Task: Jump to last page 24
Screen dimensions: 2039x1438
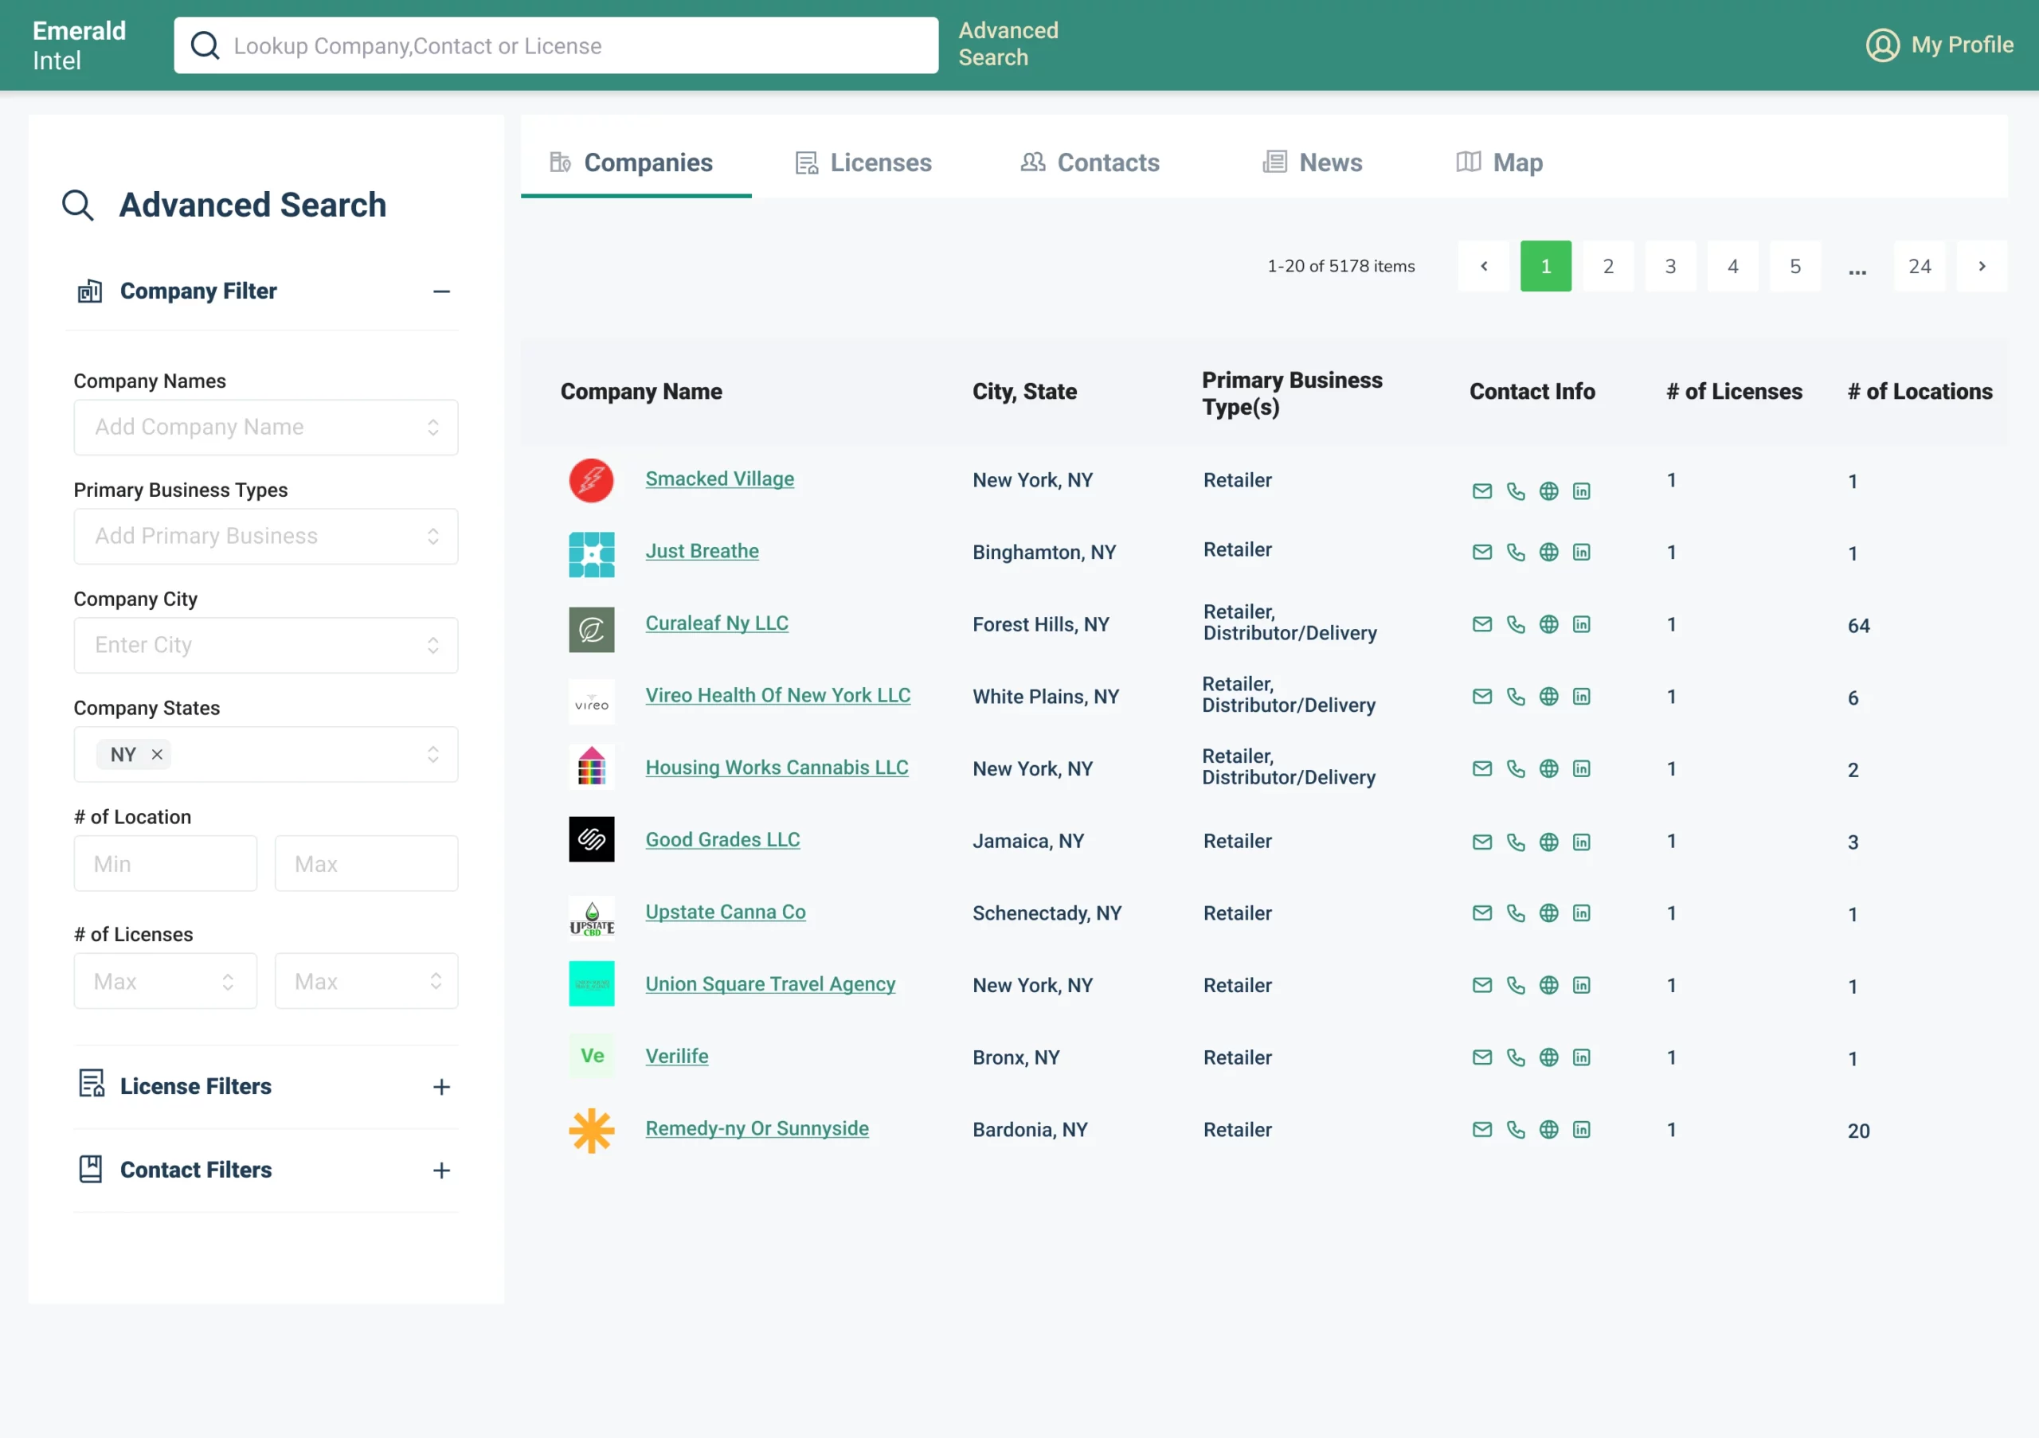Action: click(1919, 266)
